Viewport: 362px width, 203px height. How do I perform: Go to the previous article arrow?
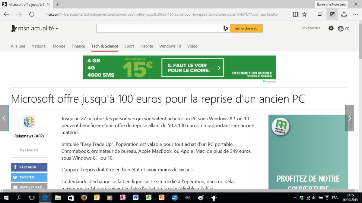point(4,118)
